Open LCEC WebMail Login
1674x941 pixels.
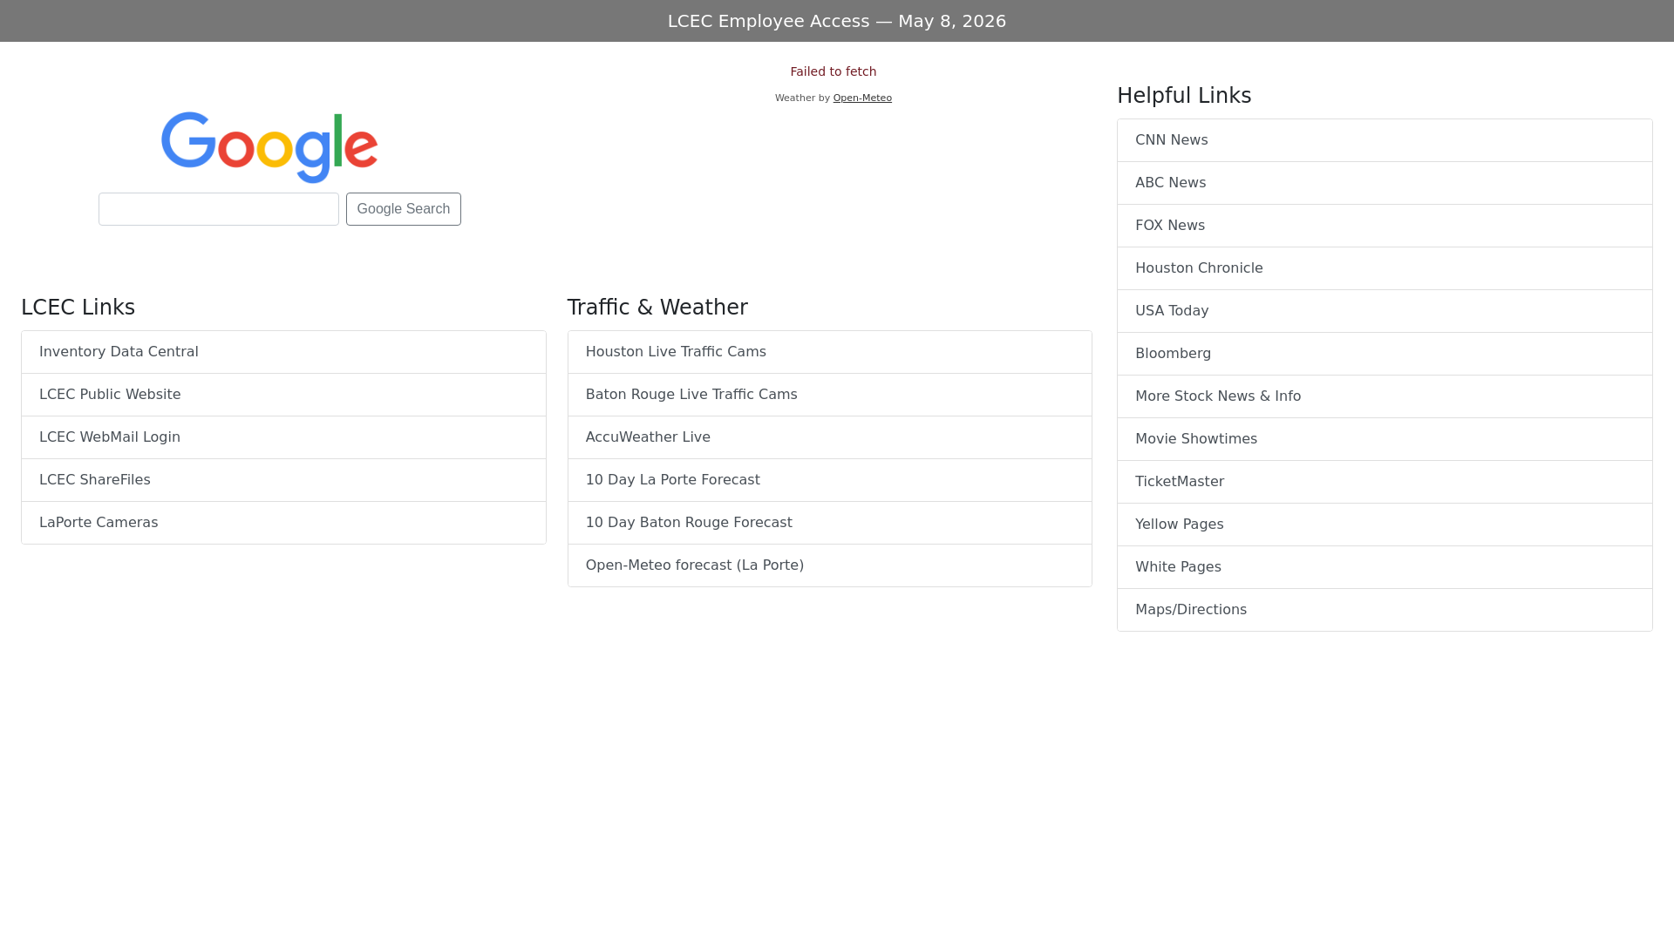click(x=283, y=437)
